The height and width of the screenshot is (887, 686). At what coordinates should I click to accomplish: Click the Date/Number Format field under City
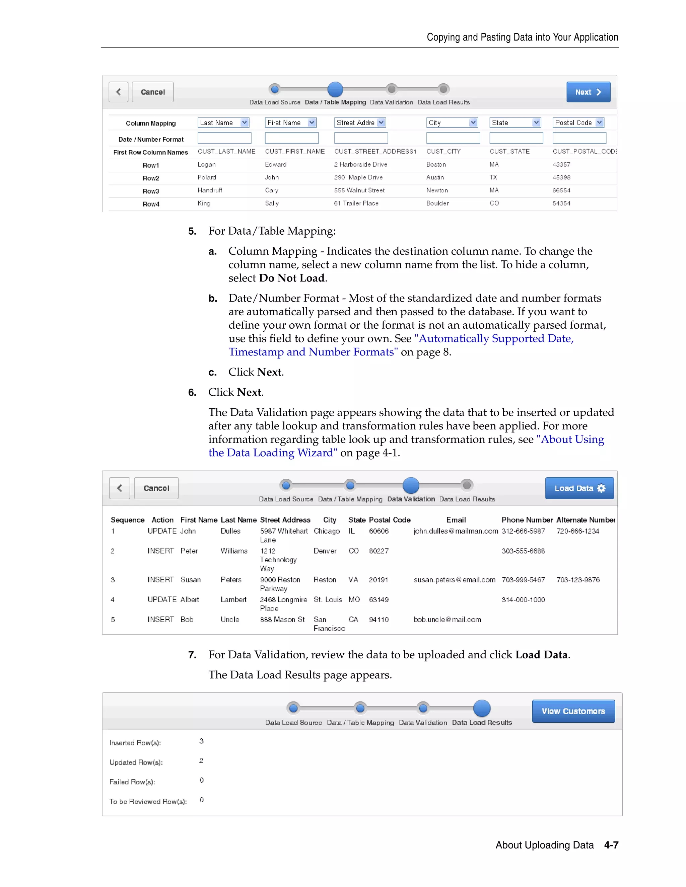click(x=453, y=138)
